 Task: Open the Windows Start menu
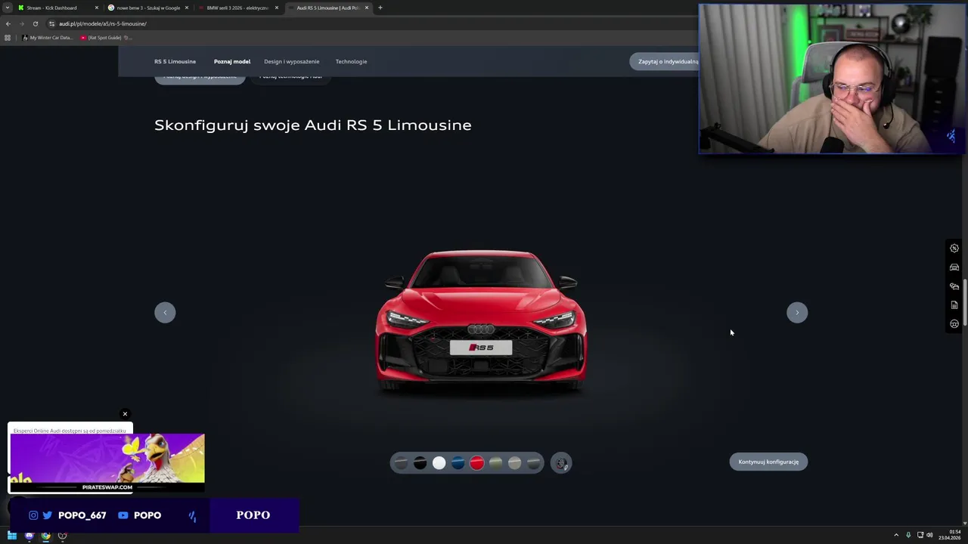12,536
